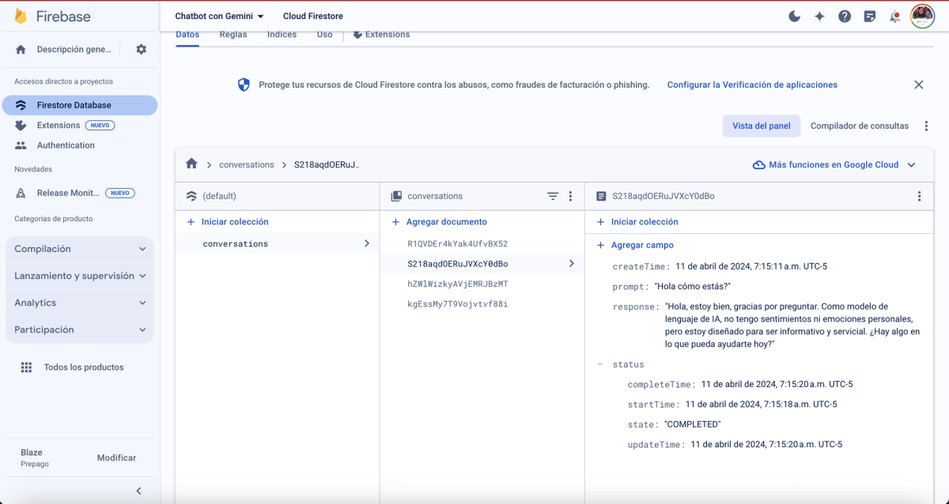The width and height of the screenshot is (949, 504).
Task: Expand the Participación category
Action: point(80,329)
